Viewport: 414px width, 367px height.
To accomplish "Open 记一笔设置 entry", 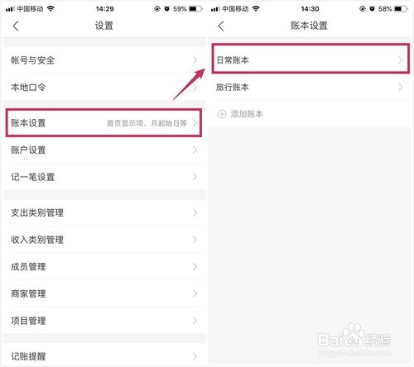I will [x=104, y=177].
